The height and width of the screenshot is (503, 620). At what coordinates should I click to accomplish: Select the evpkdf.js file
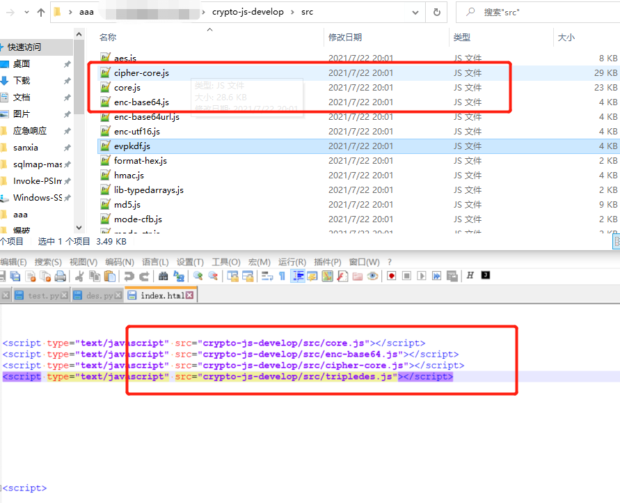[132, 146]
